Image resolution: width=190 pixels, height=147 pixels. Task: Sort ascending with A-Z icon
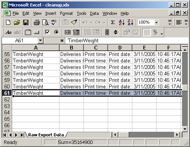pyautogui.click(x=121, y=22)
